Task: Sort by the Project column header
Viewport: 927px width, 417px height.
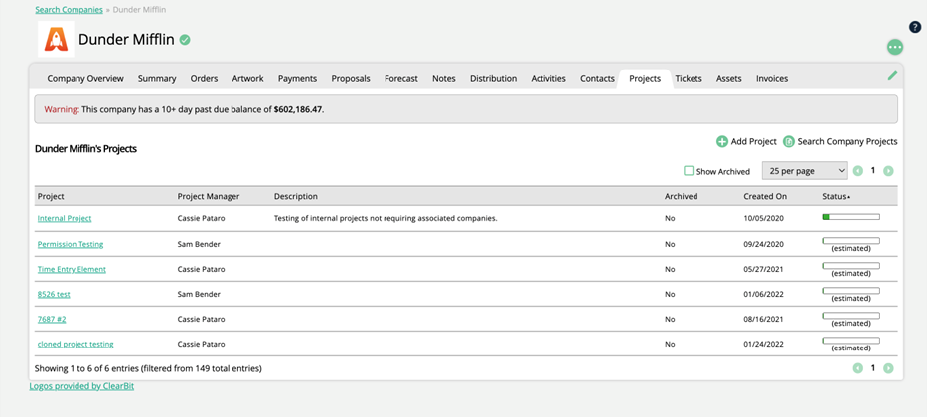Action: tap(51, 196)
